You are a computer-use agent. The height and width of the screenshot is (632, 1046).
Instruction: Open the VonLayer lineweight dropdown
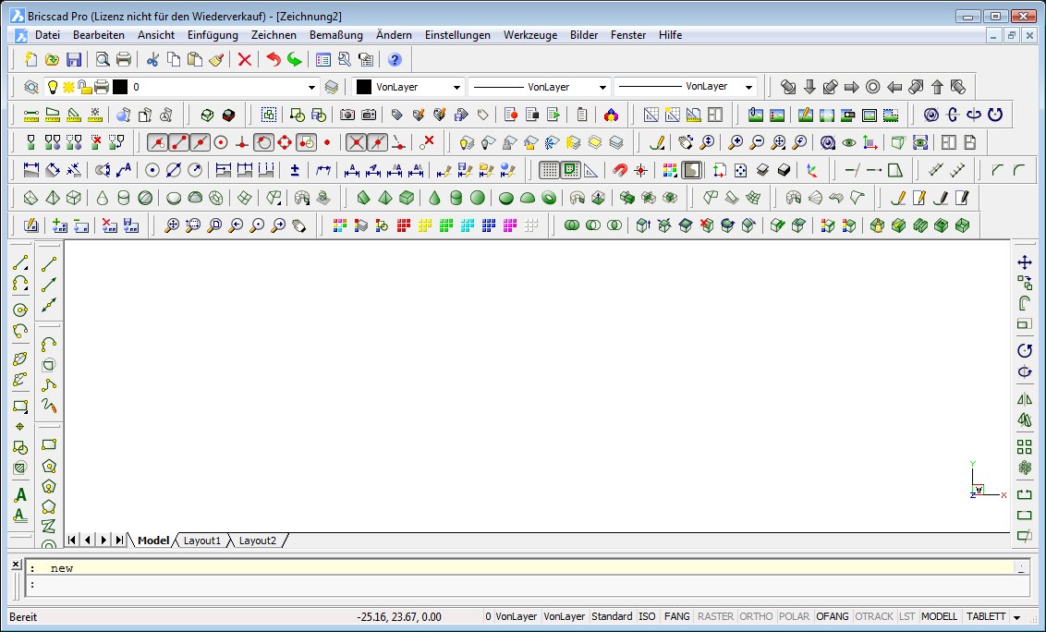click(x=748, y=87)
